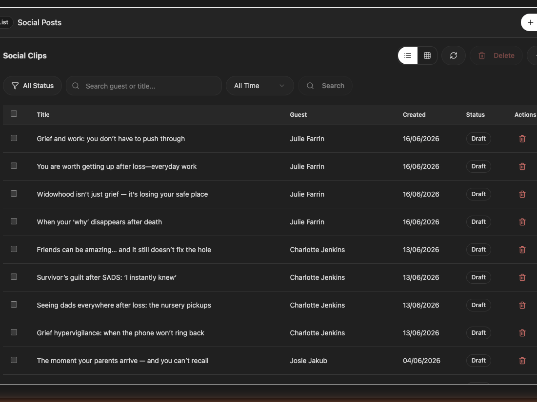
Task: Check 'Seeing dads everywhere' row checkbox
Action: click(14, 304)
